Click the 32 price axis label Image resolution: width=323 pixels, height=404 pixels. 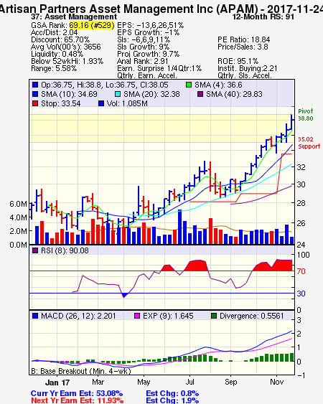301,167
